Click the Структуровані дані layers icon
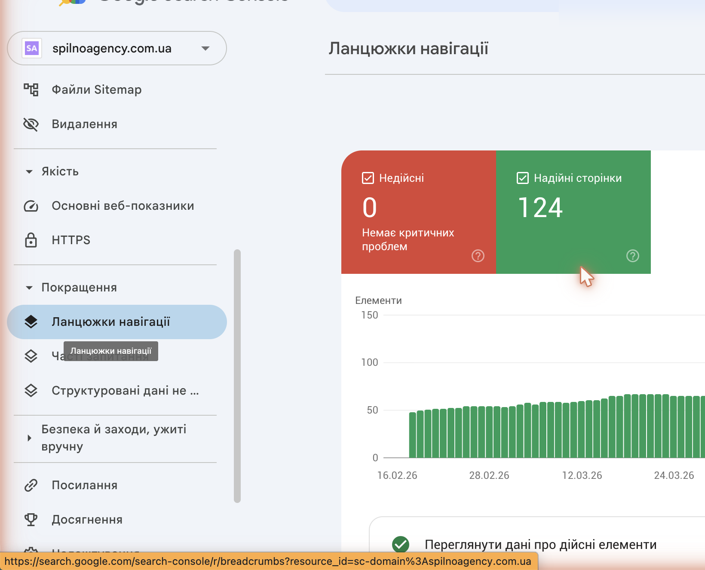The height and width of the screenshot is (570, 705). pos(31,390)
